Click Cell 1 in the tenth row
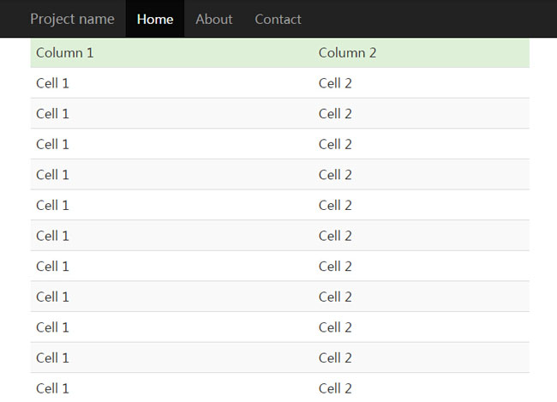 click(53, 357)
